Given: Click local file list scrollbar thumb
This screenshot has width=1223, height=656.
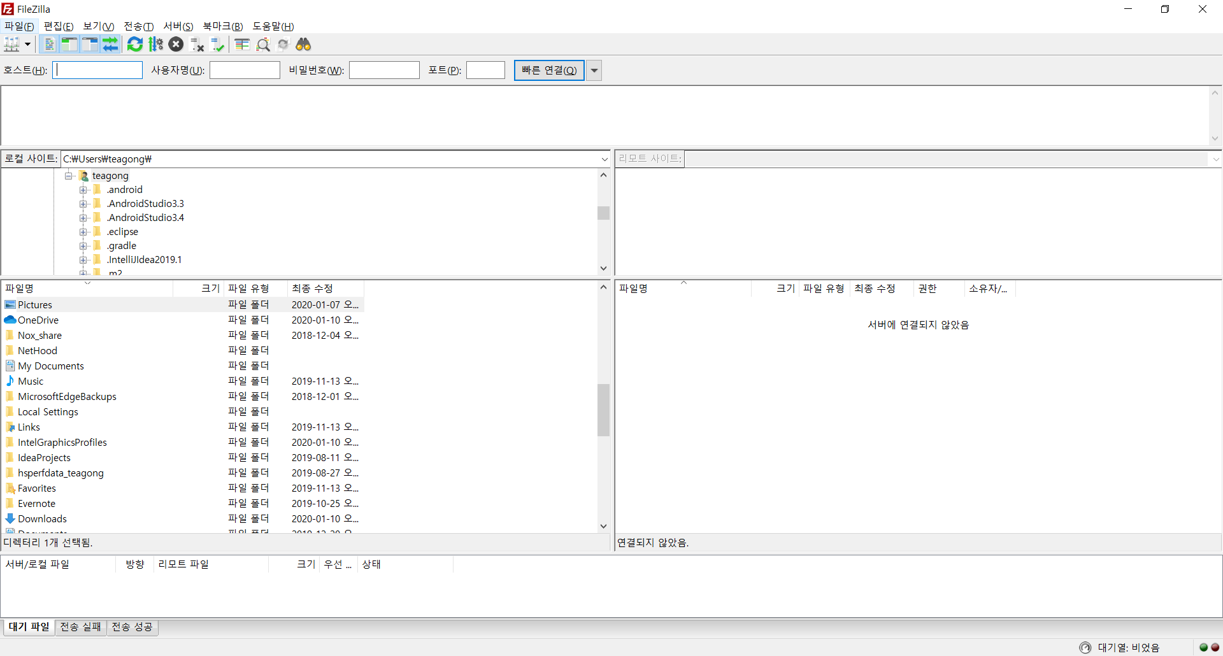Looking at the screenshot, I should pos(603,410).
